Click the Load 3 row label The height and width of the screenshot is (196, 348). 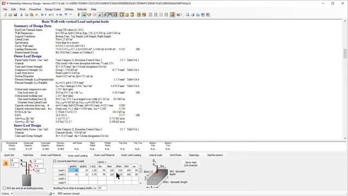click(x=62, y=179)
